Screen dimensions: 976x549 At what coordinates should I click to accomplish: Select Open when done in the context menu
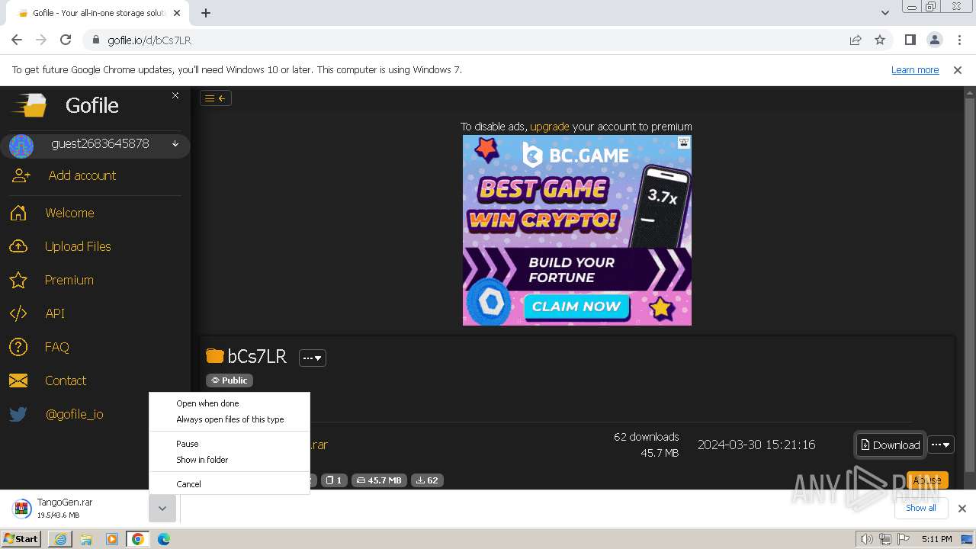(x=230, y=403)
